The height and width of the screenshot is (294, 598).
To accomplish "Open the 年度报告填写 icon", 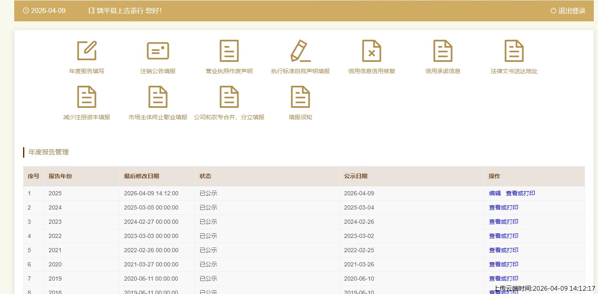I will tap(87, 51).
